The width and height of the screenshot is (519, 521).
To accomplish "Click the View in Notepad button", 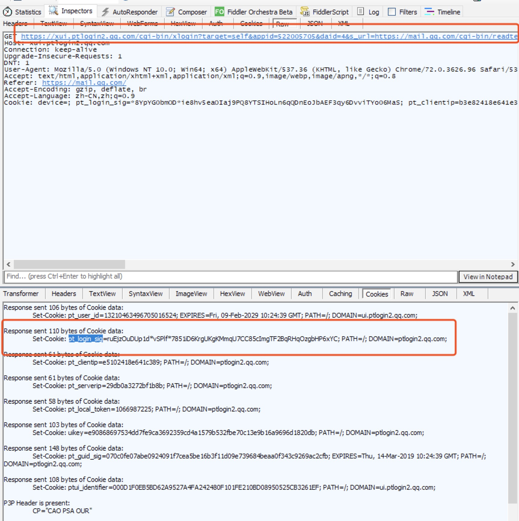I will pos(488,277).
